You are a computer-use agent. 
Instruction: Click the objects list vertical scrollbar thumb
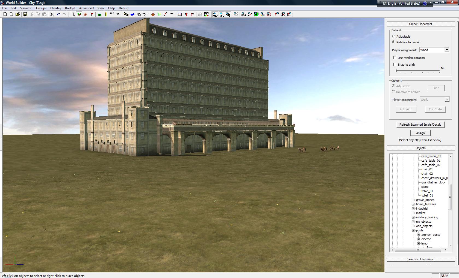[x=450, y=197]
